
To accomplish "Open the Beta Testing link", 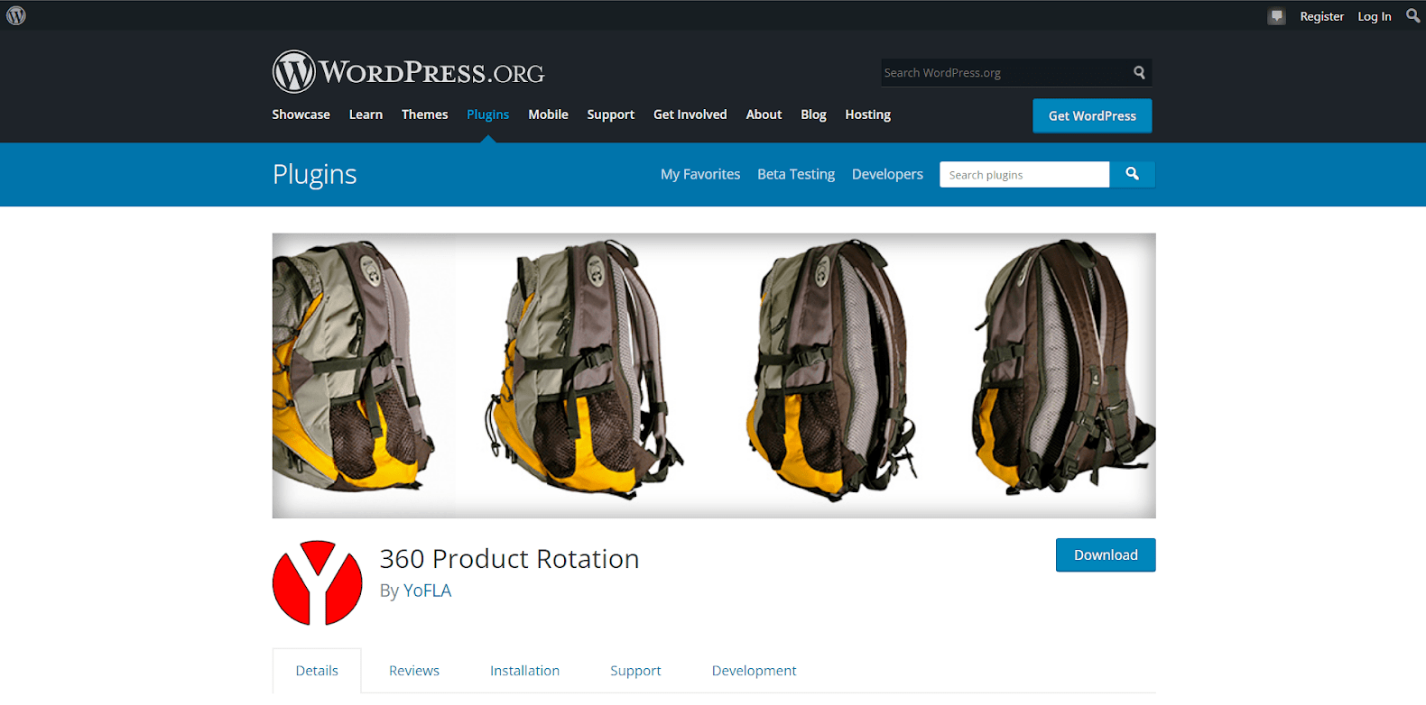I will coord(796,174).
